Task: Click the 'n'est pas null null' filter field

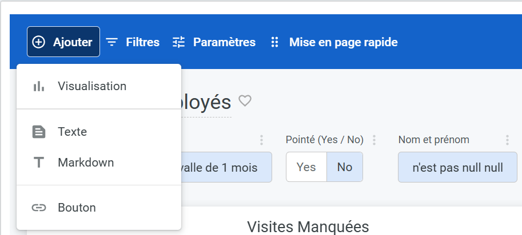Action: pyautogui.click(x=457, y=167)
